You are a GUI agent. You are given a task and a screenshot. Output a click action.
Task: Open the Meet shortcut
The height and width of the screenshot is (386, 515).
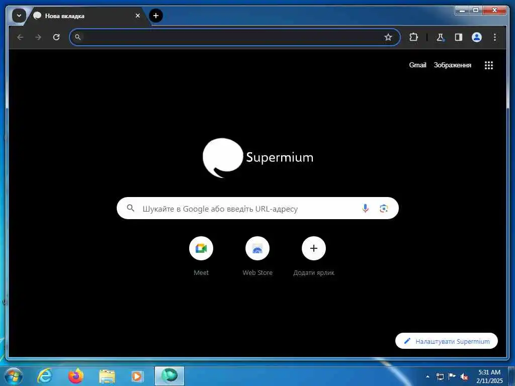tap(201, 256)
